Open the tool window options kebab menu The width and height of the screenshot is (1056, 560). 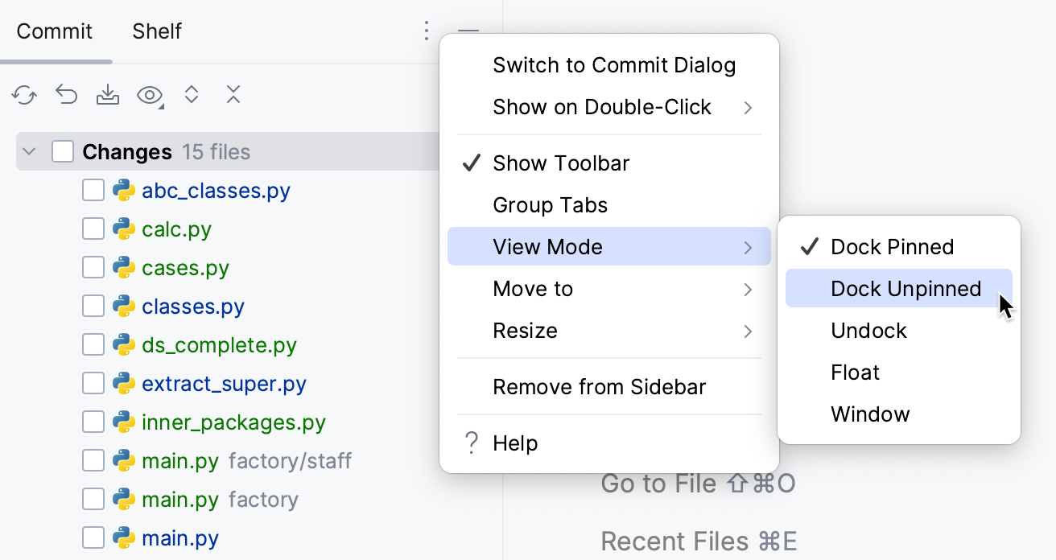click(x=426, y=31)
